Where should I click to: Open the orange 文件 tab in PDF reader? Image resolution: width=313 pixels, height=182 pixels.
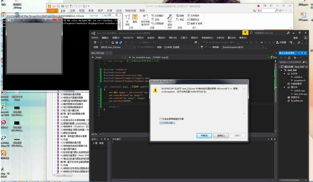(x=52, y=11)
